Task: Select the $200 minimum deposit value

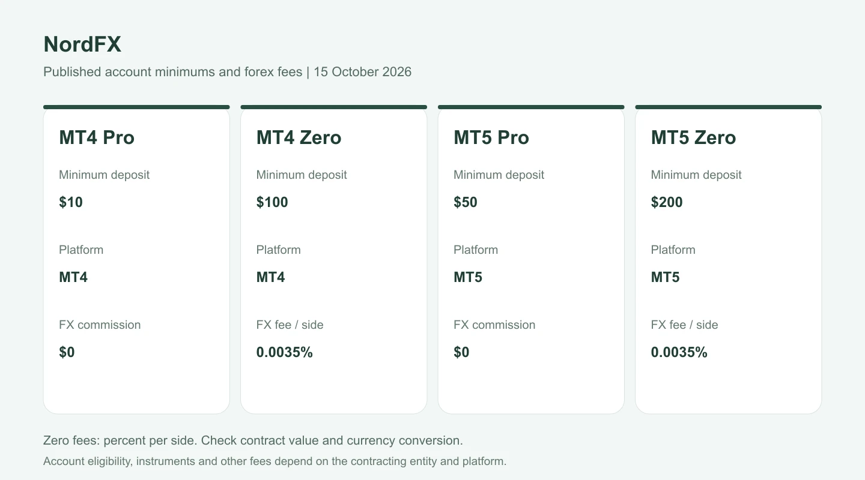Action: 667,202
